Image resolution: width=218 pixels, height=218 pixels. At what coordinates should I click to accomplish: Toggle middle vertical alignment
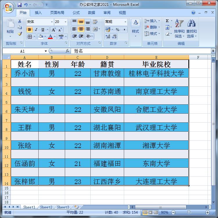[x=81, y=22]
